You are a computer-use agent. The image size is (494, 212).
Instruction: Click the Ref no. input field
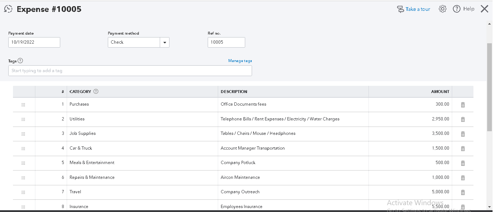[x=226, y=42]
